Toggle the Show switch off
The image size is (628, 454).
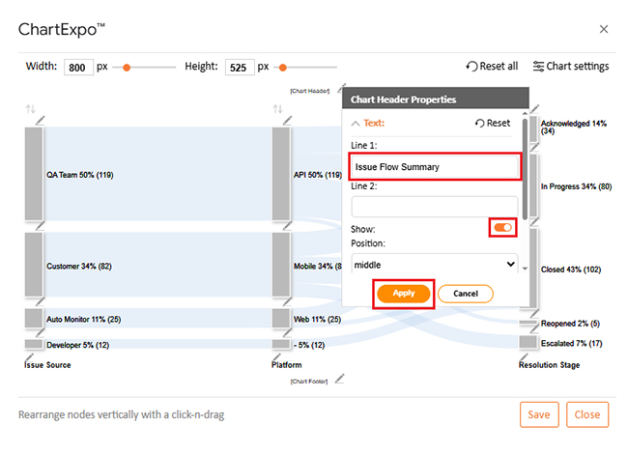(503, 228)
